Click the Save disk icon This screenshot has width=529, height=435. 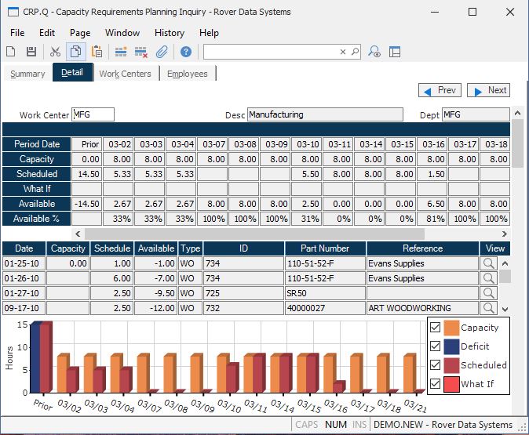click(x=31, y=52)
